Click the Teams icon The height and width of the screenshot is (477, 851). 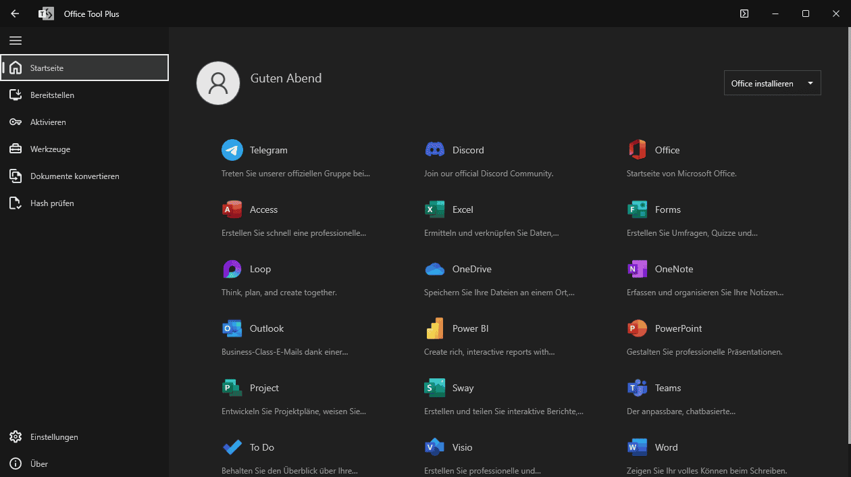click(638, 388)
